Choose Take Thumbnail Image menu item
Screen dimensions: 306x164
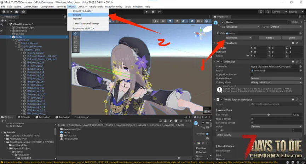point(86,24)
